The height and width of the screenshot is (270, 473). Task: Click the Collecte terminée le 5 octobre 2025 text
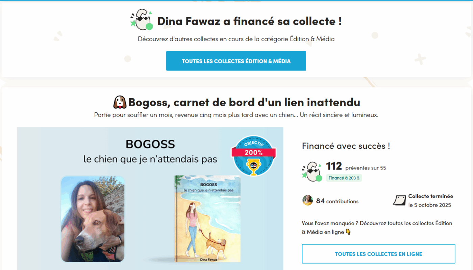430,200
